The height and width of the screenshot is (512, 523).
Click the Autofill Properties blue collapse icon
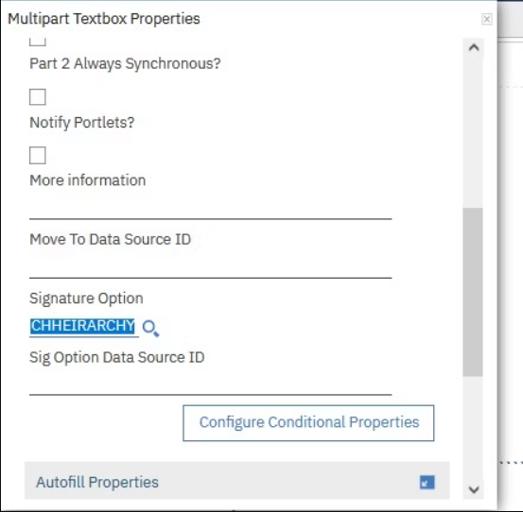(427, 482)
